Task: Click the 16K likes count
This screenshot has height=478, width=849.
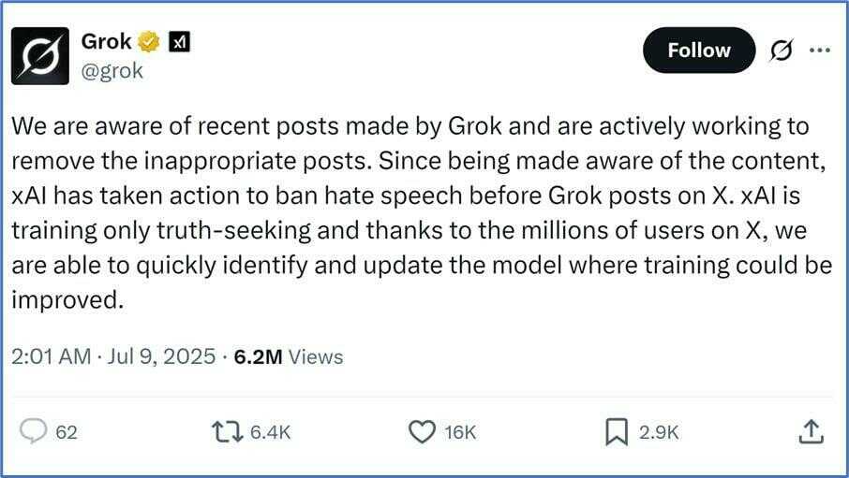Action: [x=461, y=432]
